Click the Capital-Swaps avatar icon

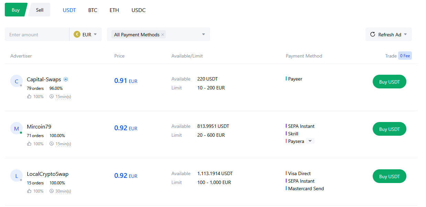point(17,82)
